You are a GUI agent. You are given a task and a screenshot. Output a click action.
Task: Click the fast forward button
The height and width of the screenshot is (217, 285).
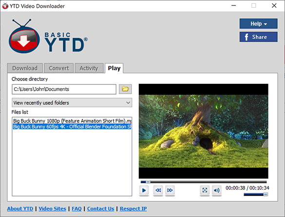tap(170, 190)
